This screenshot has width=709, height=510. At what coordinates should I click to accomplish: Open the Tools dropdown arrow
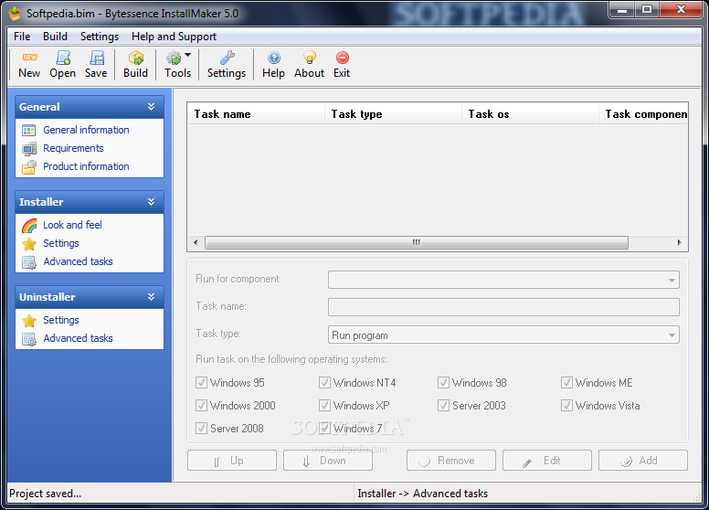tap(187, 55)
